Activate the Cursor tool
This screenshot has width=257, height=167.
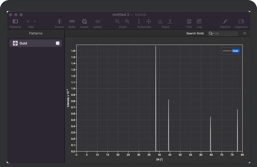(59, 21)
